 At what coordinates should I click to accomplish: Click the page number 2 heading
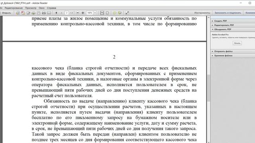pyautogui.click(x=114, y=57)
